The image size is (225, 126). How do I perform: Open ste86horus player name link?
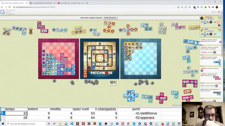208,17
